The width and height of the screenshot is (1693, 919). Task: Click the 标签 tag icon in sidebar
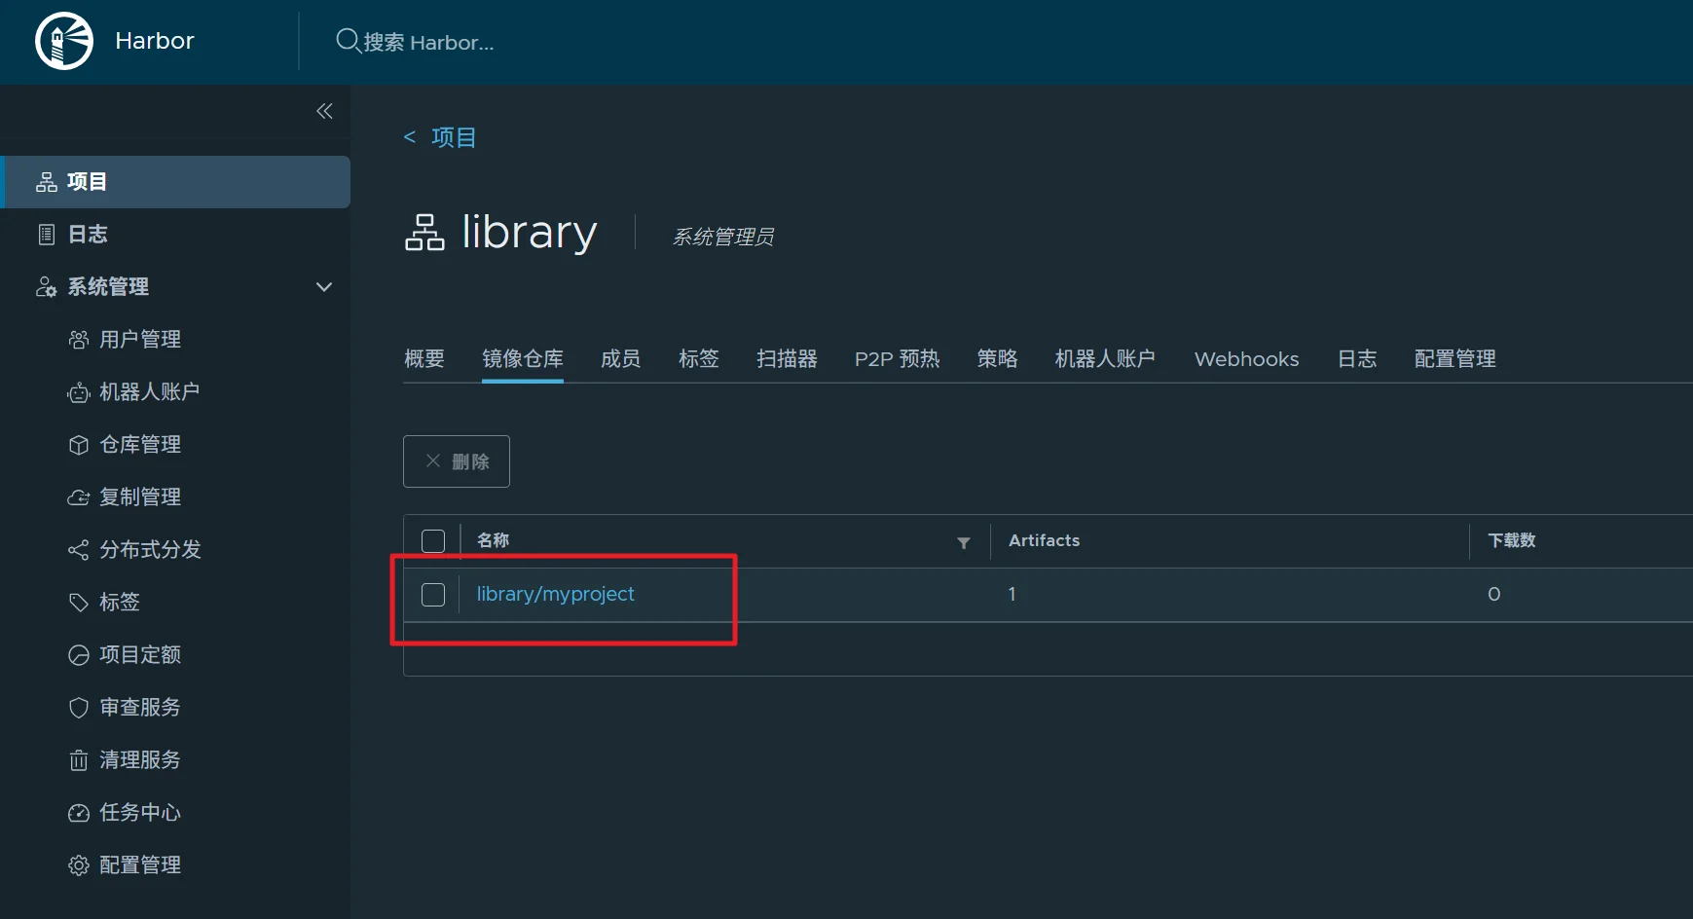pos(79,603)
